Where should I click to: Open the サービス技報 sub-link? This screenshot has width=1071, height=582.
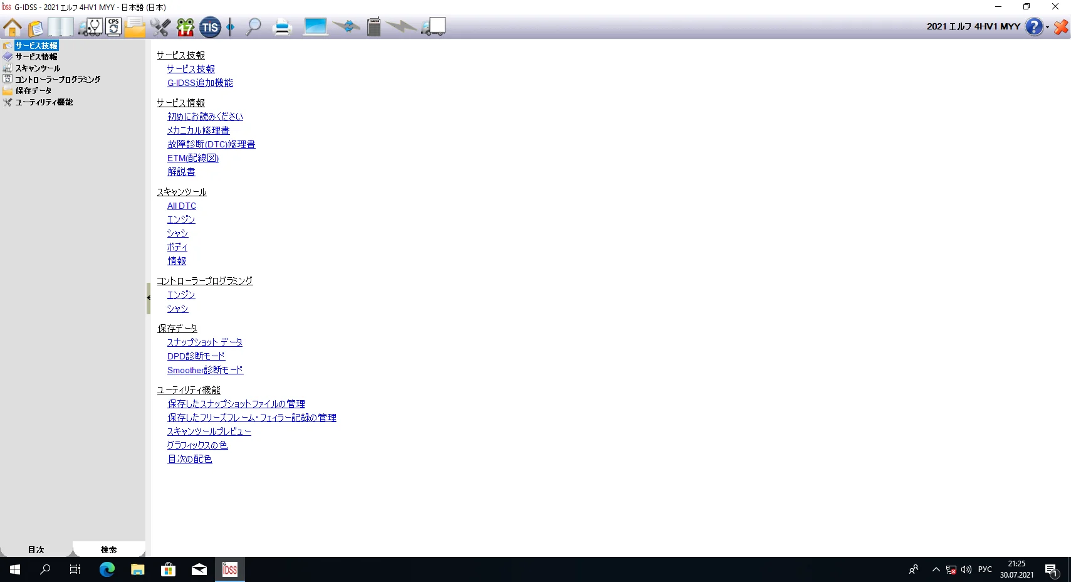(191, 69)
